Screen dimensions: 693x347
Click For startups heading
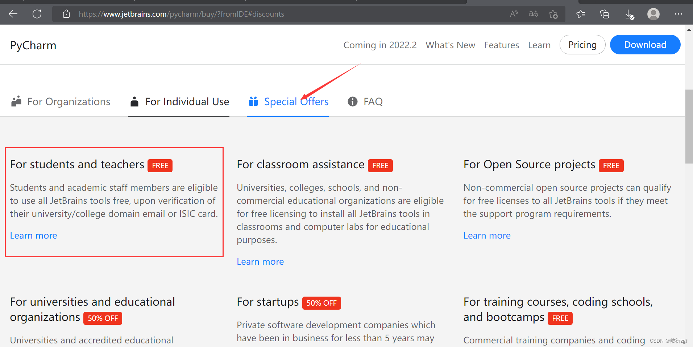pos(268,302)
